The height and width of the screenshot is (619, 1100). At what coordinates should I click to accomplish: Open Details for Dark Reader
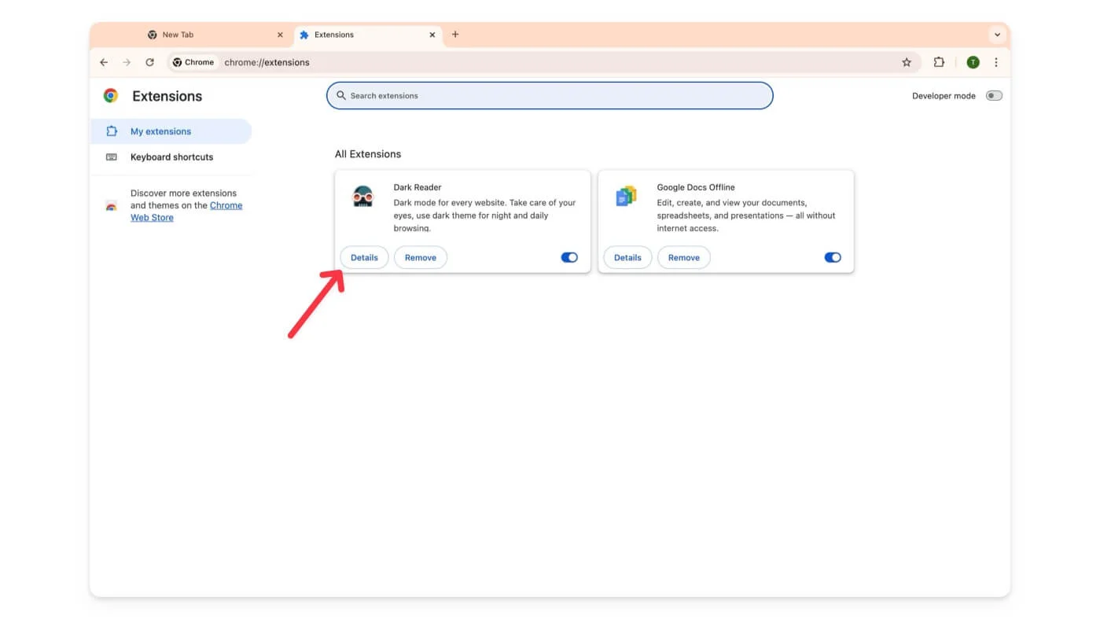coord(364,257)
